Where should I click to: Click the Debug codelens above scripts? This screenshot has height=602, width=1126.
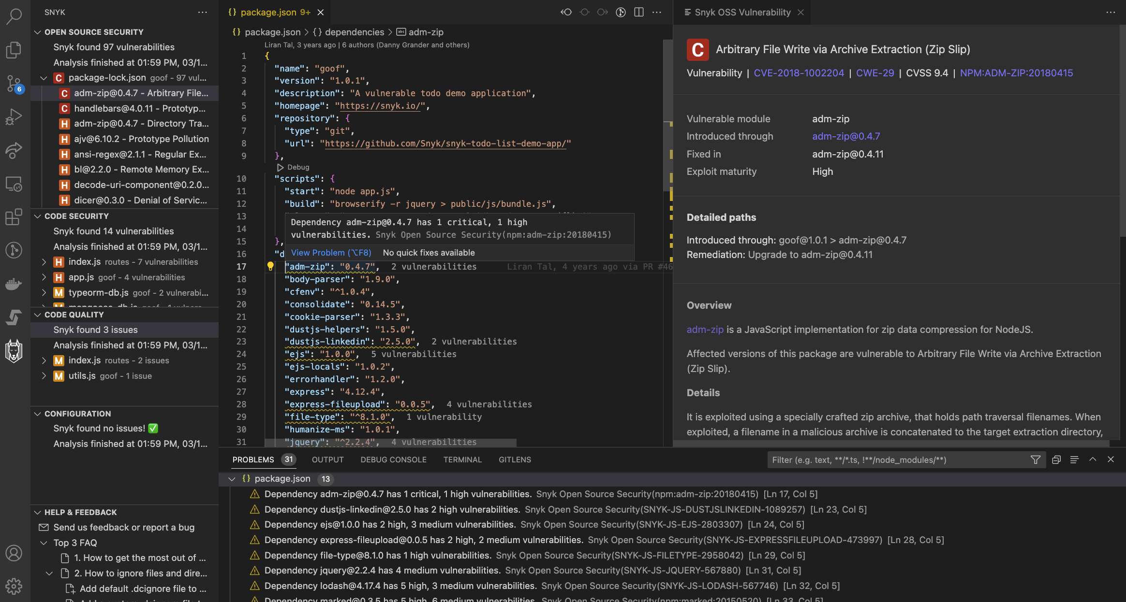click(293, 167)
